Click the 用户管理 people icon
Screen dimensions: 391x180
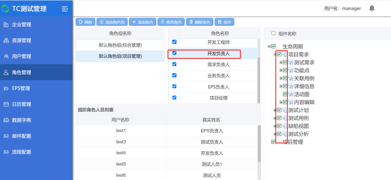pos(6,57)
